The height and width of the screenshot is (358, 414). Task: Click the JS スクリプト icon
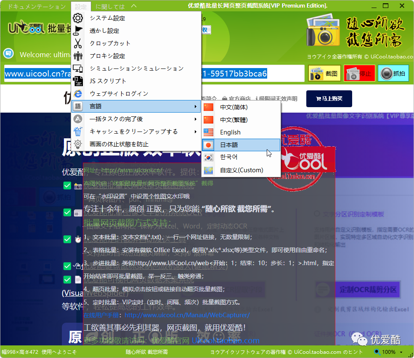[x=78, y=81]
